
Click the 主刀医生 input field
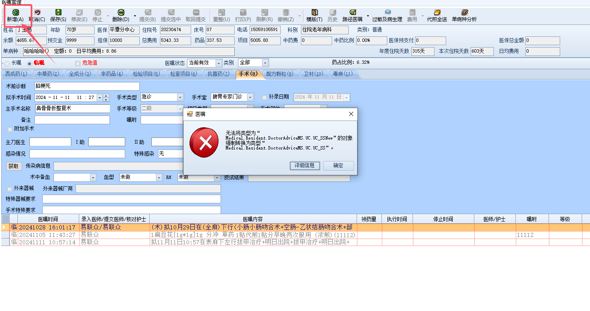click(x=50, y=142)
